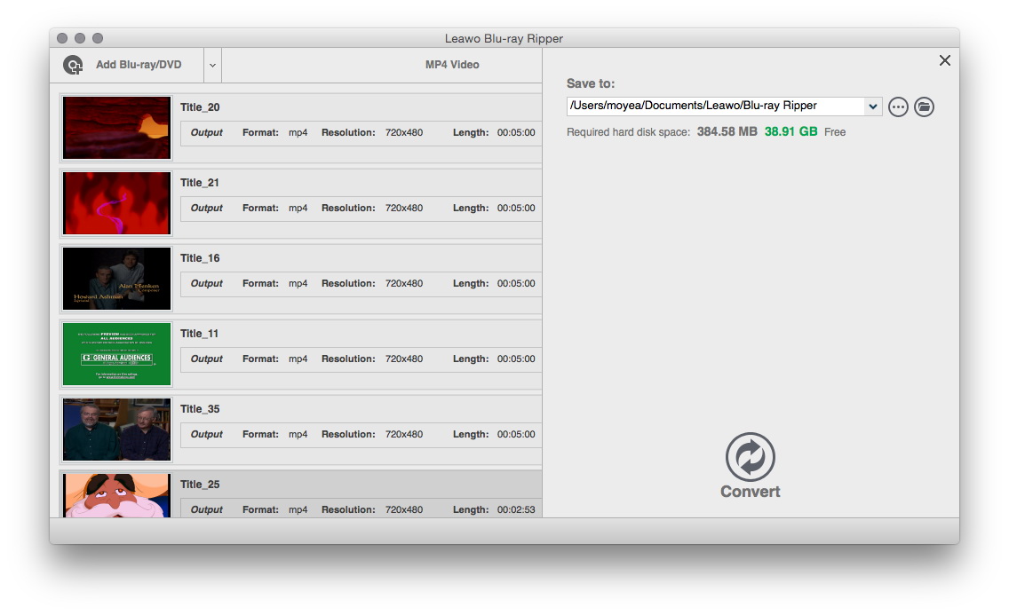
Task: Click the Title_25 name
Action: point(200,485)
